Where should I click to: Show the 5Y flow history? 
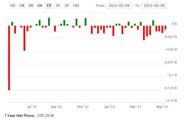click(x=67, y=6)
